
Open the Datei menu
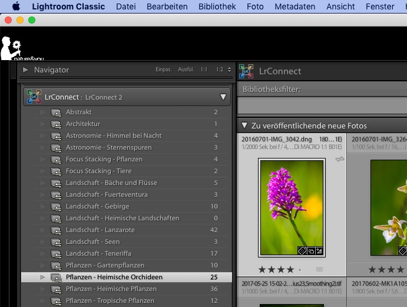point(126,6)
